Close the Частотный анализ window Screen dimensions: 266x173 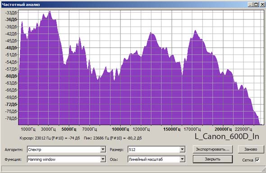pyautogui.click(x=262, y=5)
